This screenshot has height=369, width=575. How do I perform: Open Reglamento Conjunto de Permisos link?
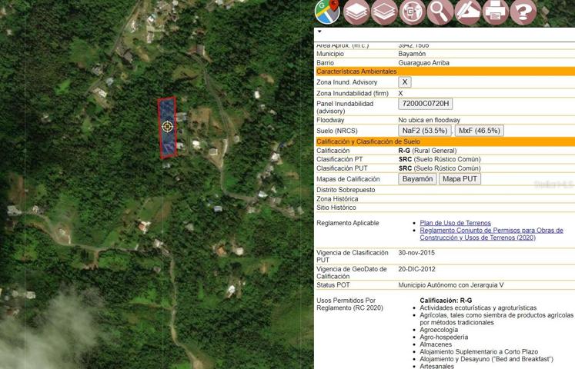pyautogui.click(x=491, y=234)
